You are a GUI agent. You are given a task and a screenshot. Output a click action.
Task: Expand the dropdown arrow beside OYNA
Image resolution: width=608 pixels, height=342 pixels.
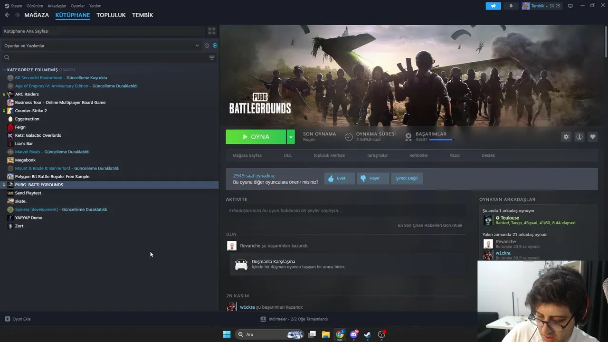click(x=291, y=137)
